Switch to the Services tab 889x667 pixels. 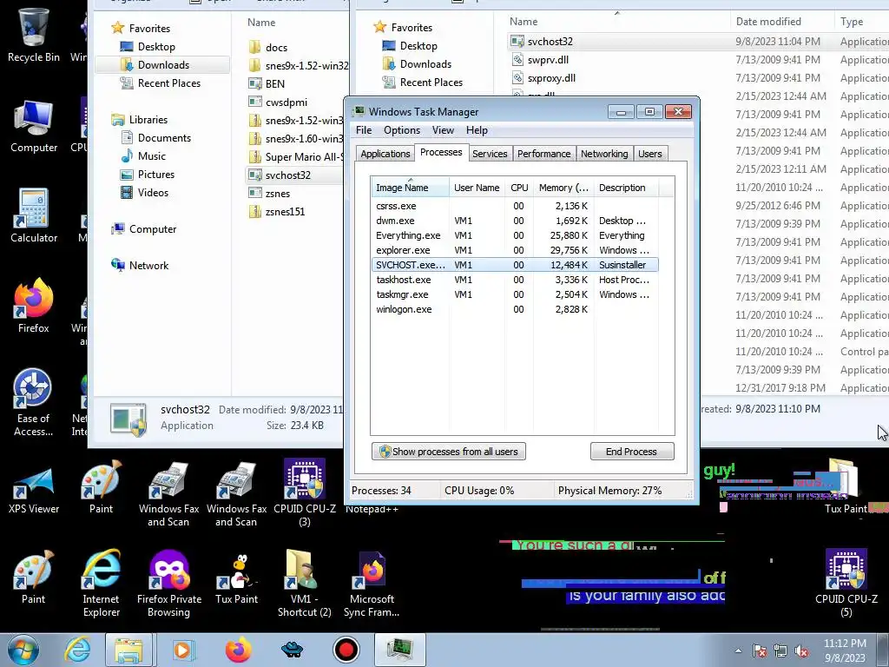490,154
